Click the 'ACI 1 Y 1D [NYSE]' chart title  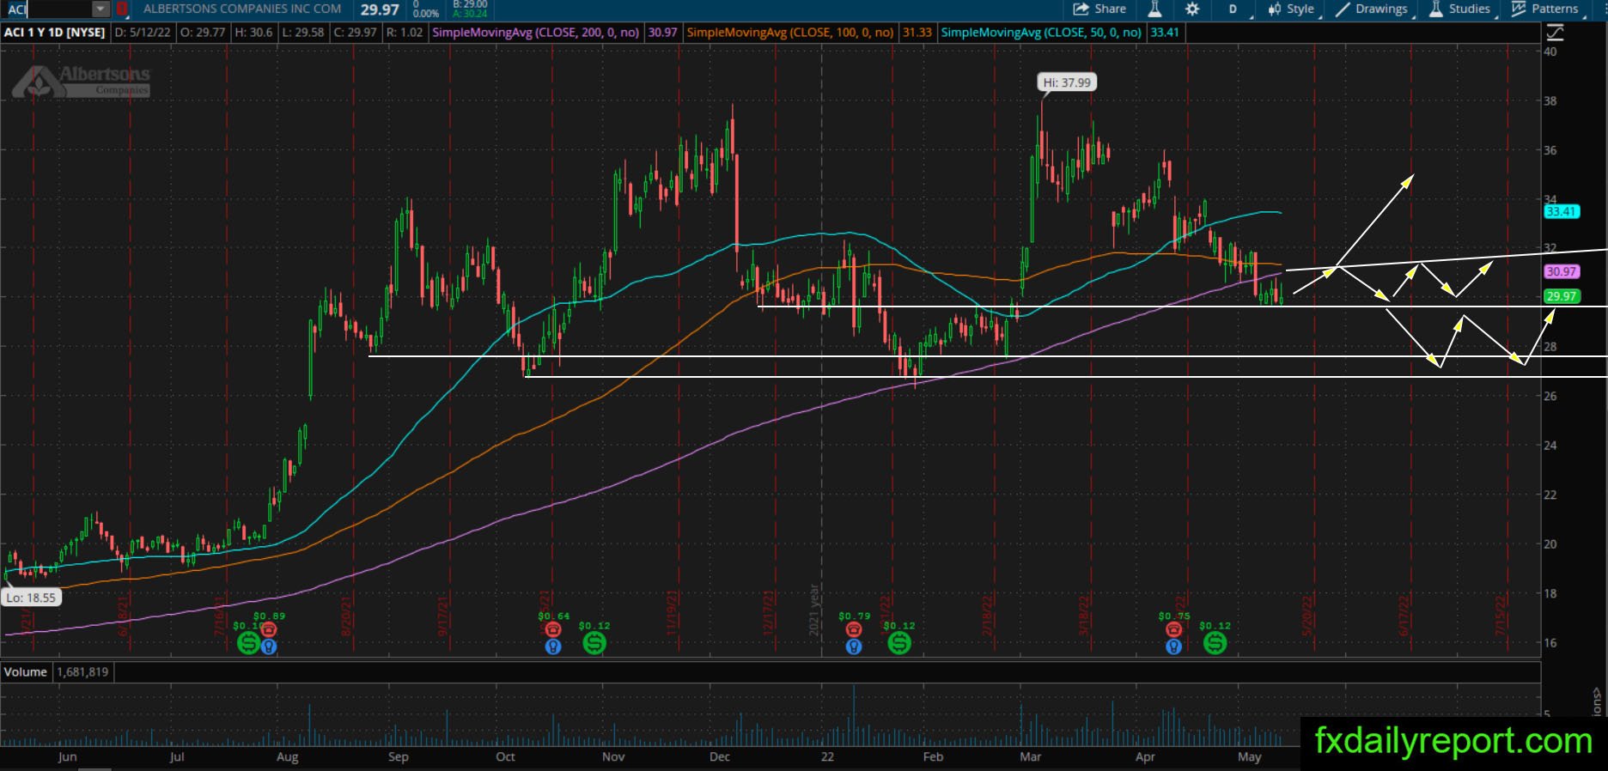54,33
